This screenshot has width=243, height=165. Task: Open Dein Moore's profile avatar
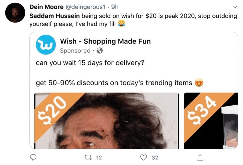15,13
